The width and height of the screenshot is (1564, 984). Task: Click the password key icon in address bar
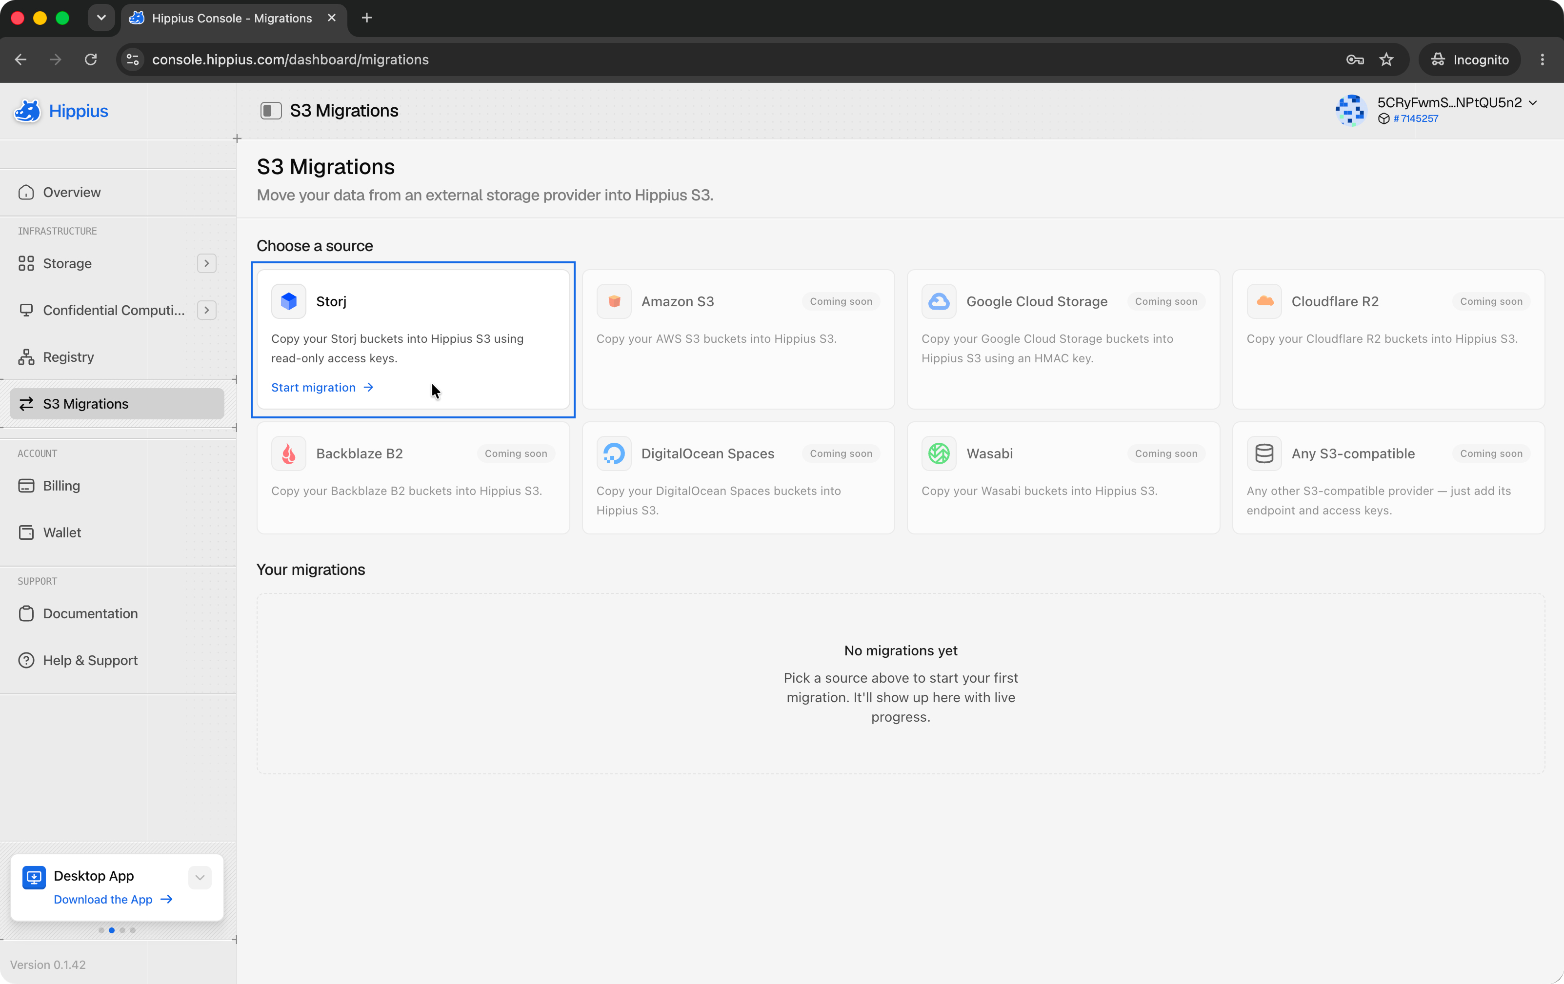click(1355, 59)
